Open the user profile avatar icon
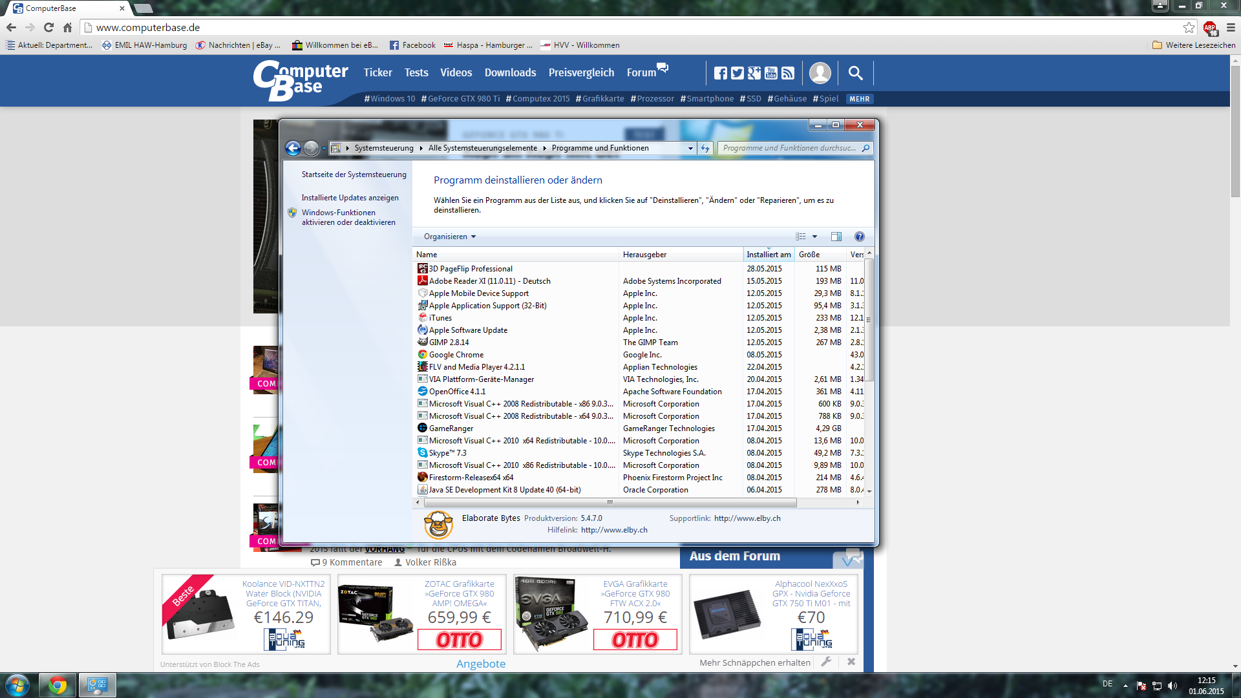The height and width of the screenshot is (698, 1241). pos(820,73)
